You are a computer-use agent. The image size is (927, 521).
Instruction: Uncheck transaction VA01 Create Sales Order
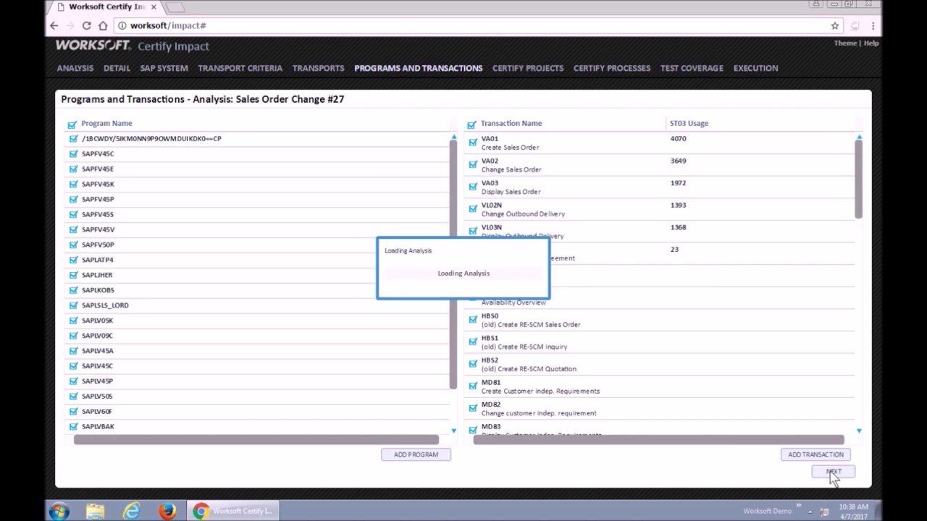[473, 143]
